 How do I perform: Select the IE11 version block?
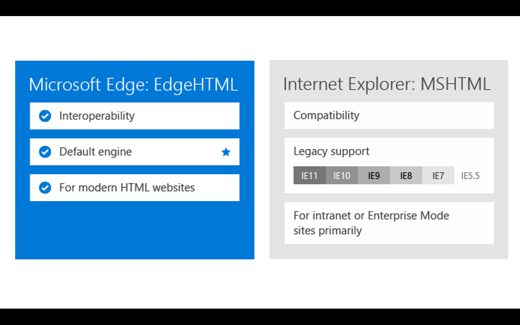tap(310, 175)
